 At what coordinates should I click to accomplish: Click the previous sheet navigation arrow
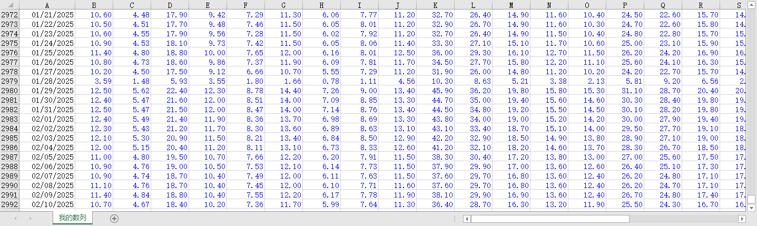[x=16, y=218]
